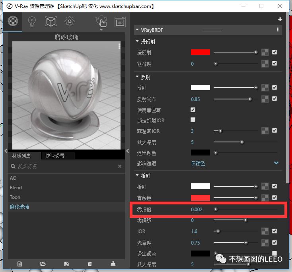Toggle 光泽度 texture checkbox
Viewport: 292px width, 272px height.
[274, 243]
